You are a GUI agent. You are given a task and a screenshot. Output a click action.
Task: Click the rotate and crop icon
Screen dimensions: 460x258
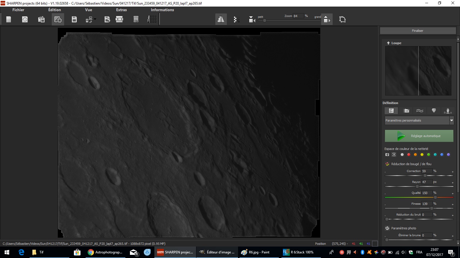(x=342, y=19)
